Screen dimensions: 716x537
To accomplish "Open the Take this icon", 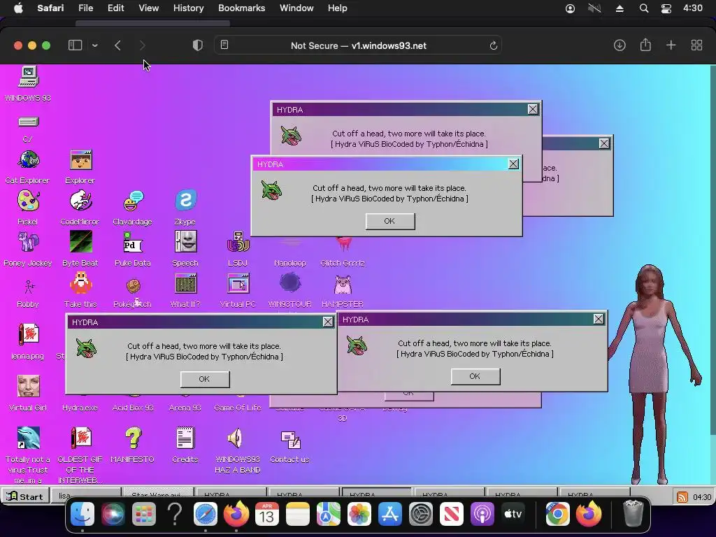I will click(81, 283).
